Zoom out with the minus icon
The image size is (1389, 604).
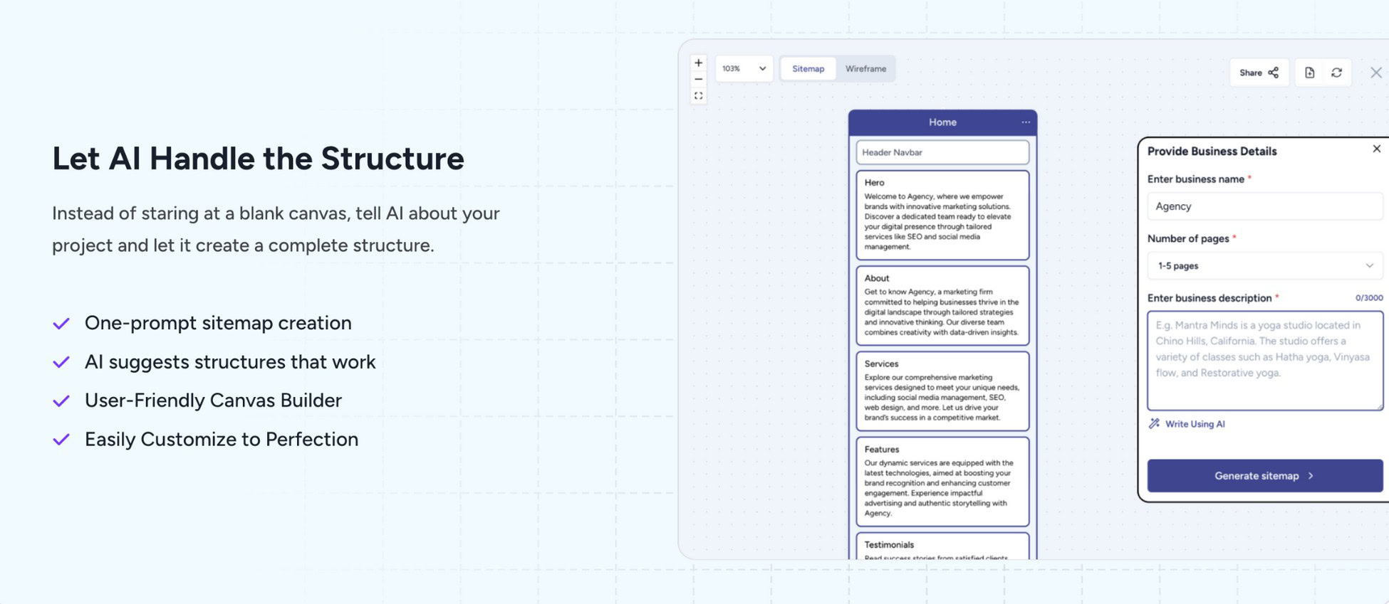tap(699, 79)
